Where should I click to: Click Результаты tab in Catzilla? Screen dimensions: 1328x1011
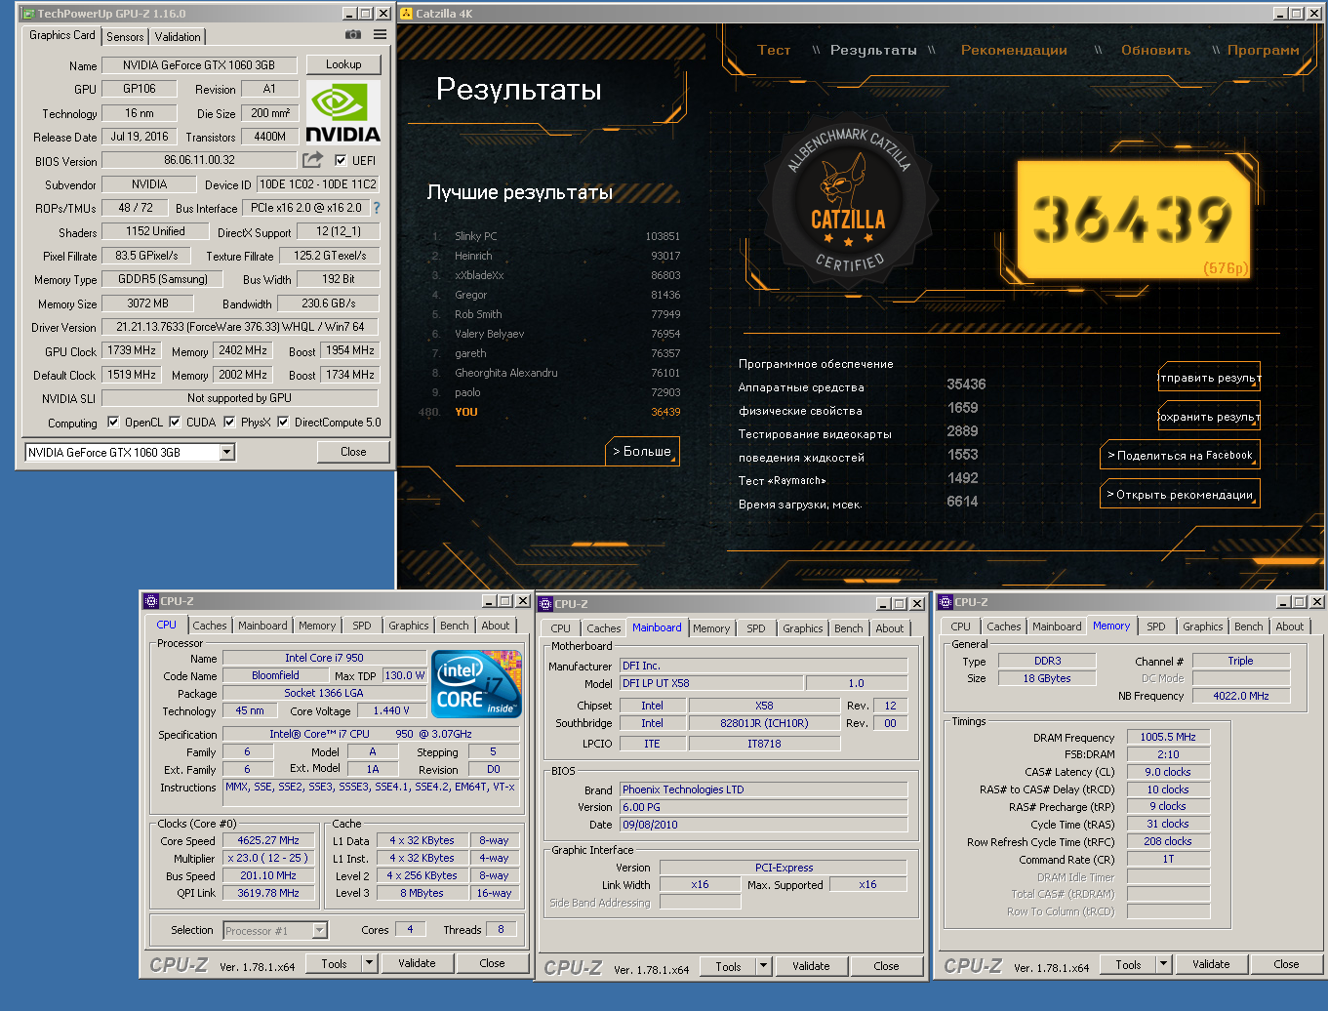coord(873,50)
